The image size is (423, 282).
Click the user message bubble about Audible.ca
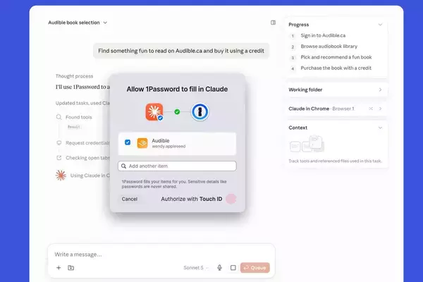pos(181,51)
